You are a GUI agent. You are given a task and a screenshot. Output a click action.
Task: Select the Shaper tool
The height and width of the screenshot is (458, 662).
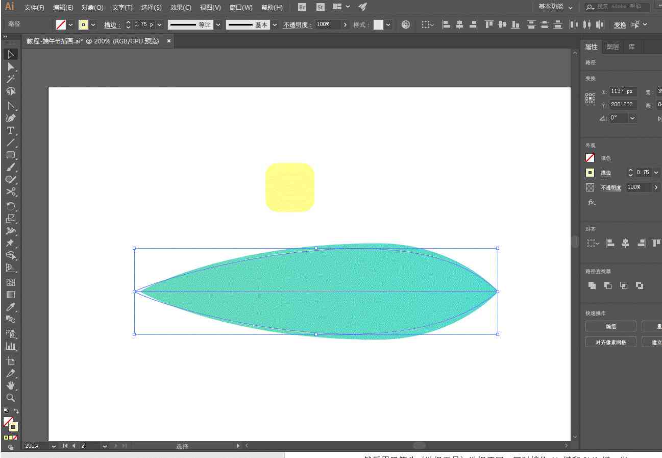10,179
